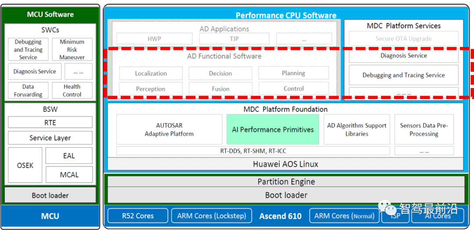Click the OSEK box
This screenshot has width=474, height=230.
[x=25, y=165]
